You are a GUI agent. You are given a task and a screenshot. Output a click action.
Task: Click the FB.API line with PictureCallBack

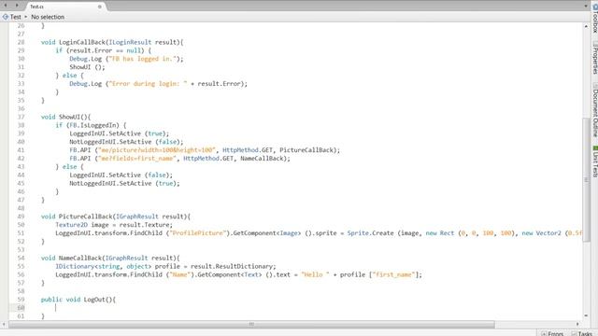pos(205,150)
